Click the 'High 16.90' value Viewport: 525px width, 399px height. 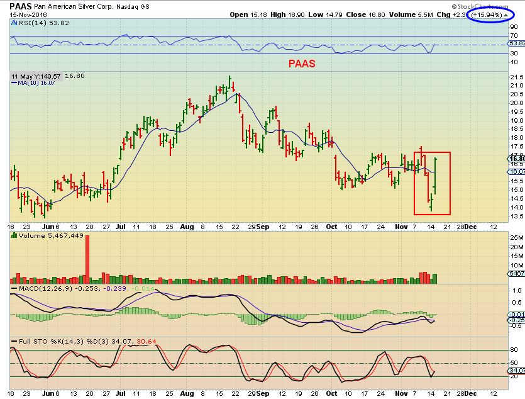coord(287,14)
